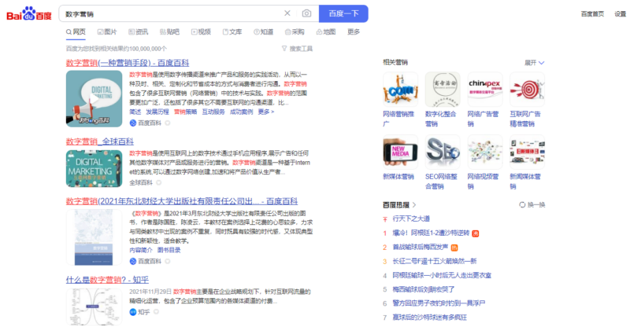This screenshot has height=327, width=630.
Task: Select the 网页 tab
Action: click(76, 31)
